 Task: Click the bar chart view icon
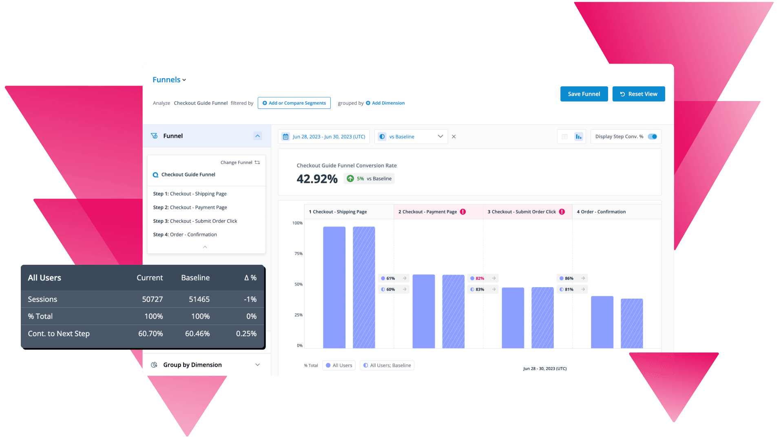[x=579, y=136]
